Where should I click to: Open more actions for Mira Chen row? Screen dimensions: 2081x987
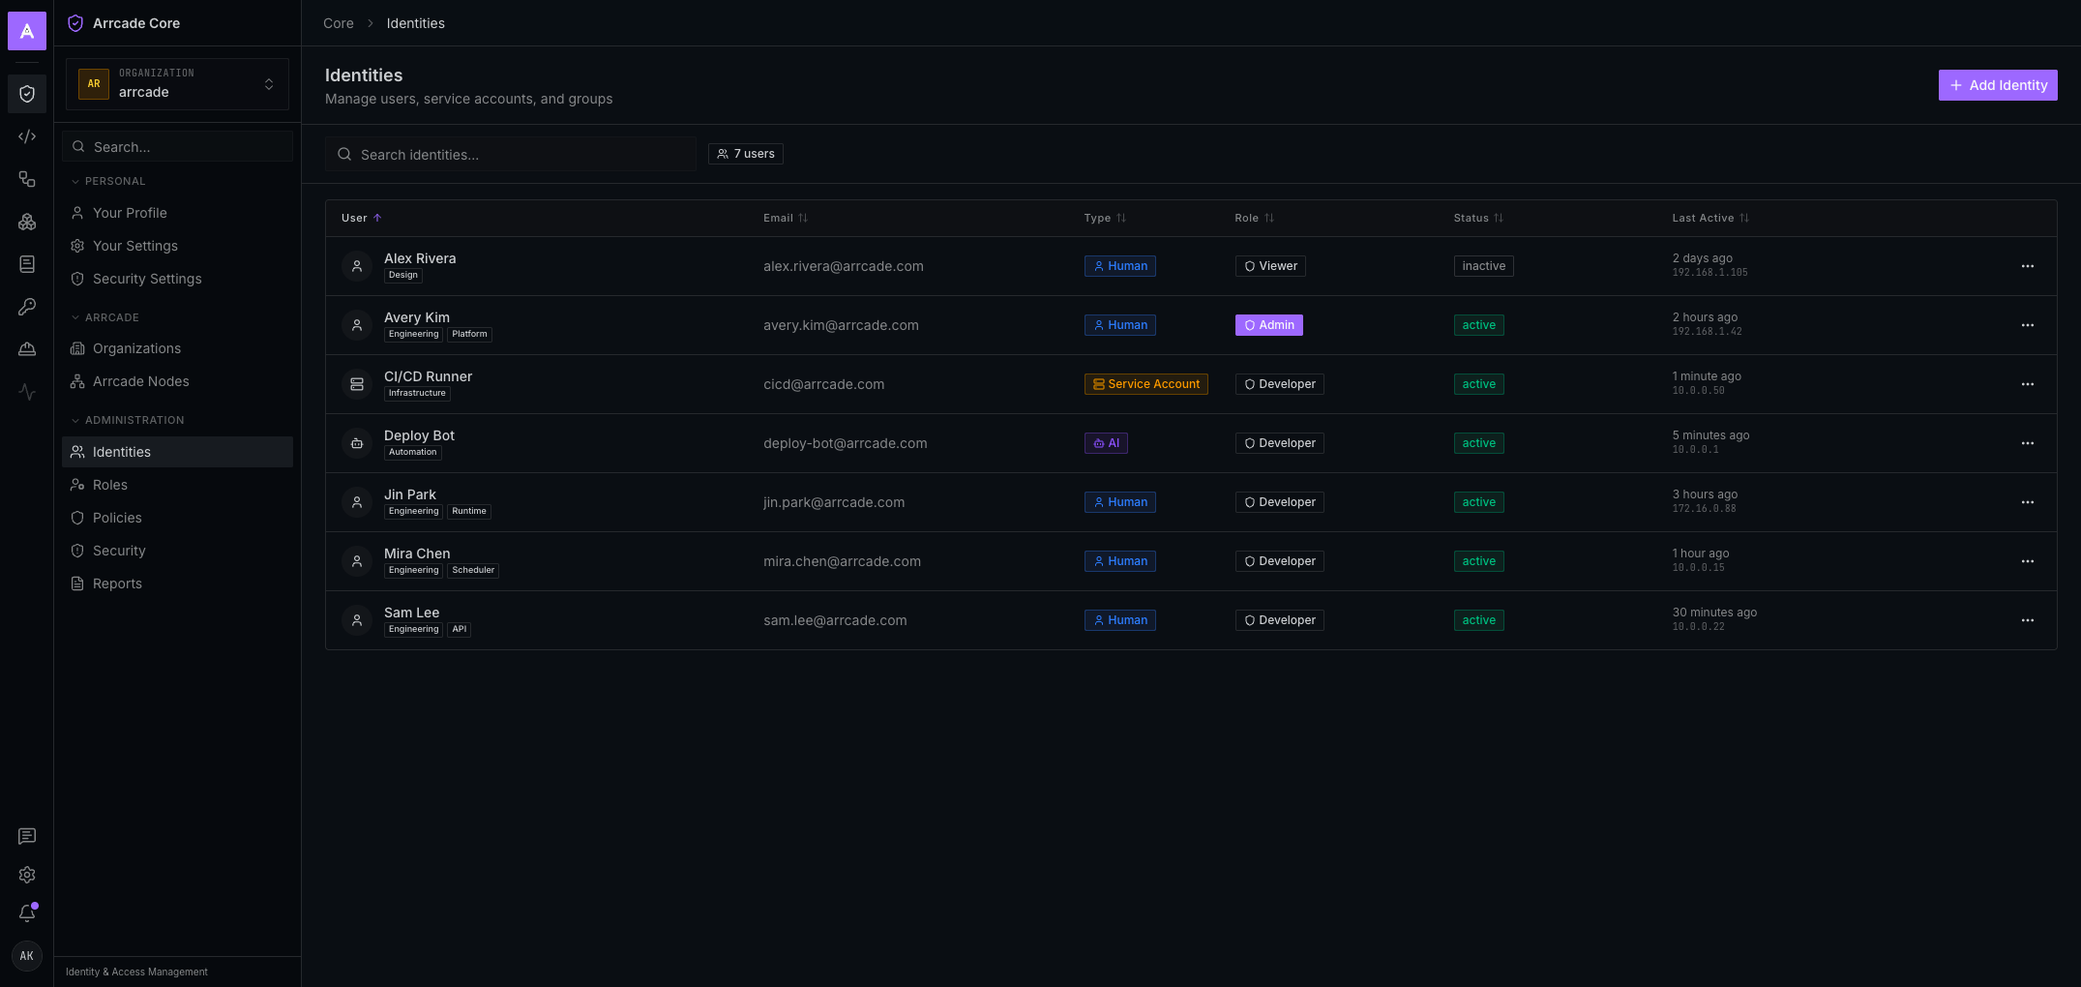point(2028,561)
